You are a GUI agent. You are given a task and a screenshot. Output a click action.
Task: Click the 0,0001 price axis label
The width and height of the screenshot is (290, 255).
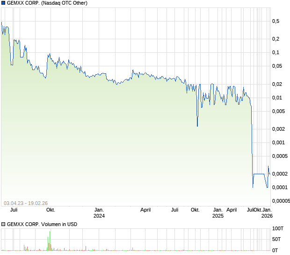pos(280,188)
